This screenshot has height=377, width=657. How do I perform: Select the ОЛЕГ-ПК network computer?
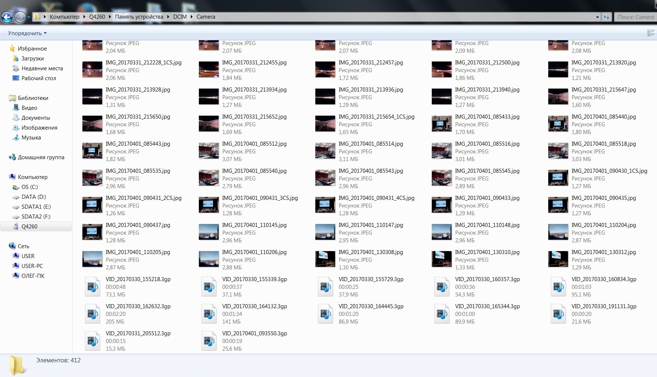pyautogui.click(x=33, y=276)
